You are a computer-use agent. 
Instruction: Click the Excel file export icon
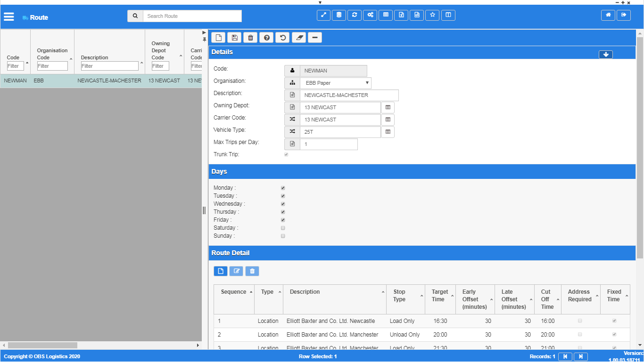[401, 15]
